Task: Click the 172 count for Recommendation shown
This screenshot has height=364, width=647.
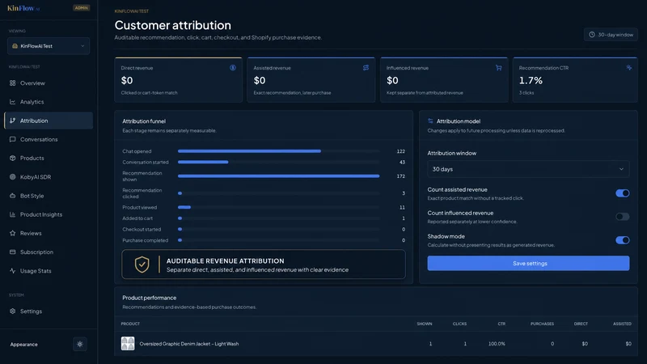Action: click(400, 176)
